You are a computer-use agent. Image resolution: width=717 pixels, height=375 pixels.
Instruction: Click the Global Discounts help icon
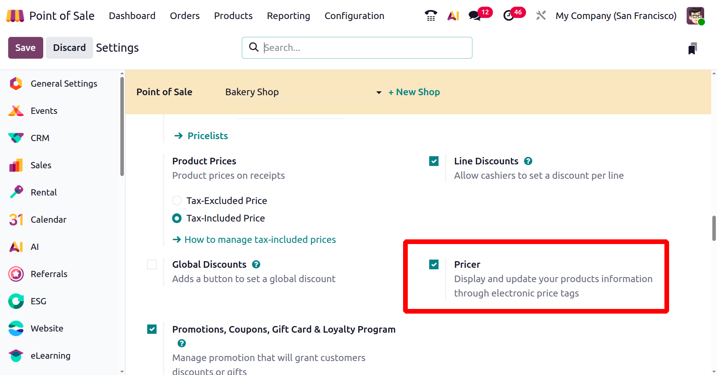256,264
